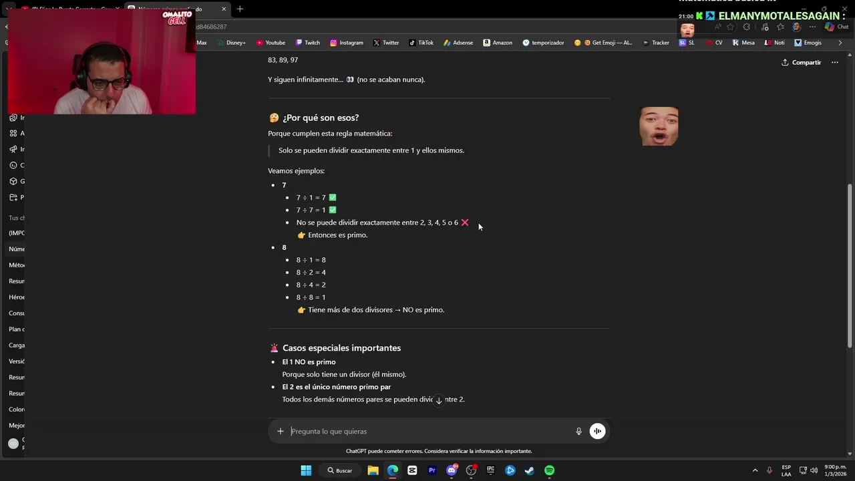Open Microsoft Edge from the taskbar
The image size is (855, 481).
[393, 470]
